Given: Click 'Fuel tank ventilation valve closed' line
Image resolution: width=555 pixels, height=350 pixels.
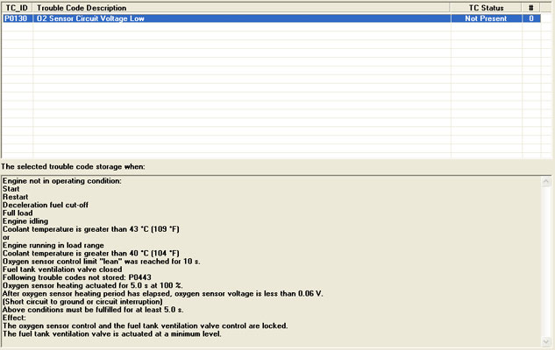Looking at the screenshot, I should click(x=62, y=269).
